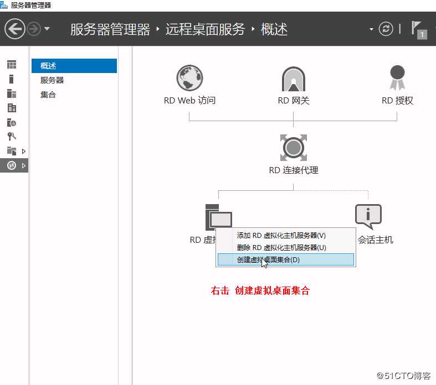Screen dimensions: 436x385
Task: Click the RD virtualization host icon
Action: [219, 217]
